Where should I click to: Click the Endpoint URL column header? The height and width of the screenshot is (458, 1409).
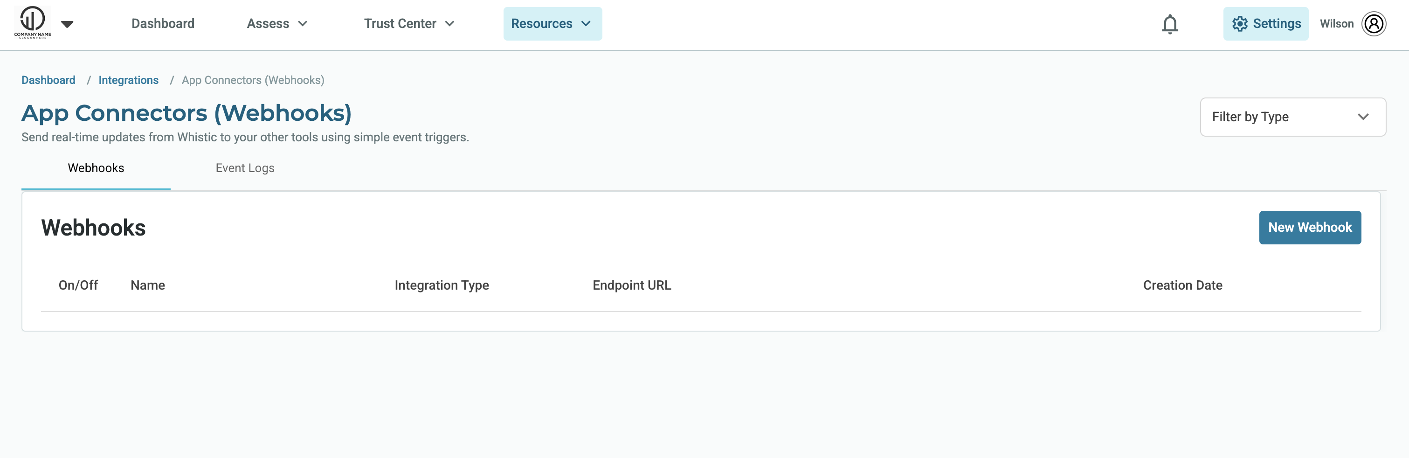coord(632,285)
